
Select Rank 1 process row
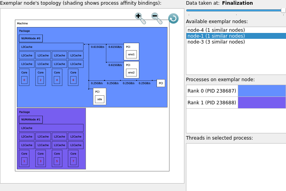click(212, 102)
